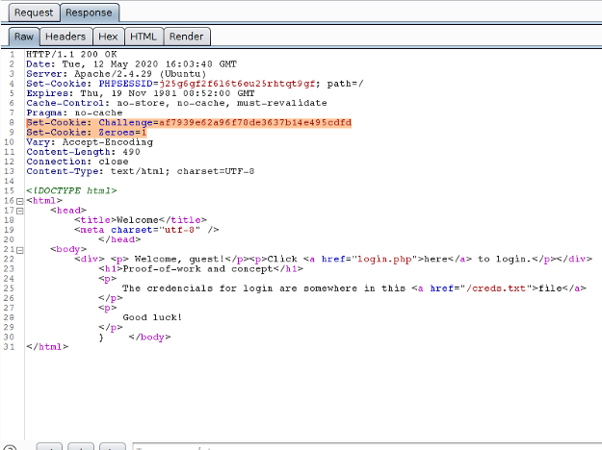Click the Set-Cookie Zeroes=1 header line
The height and width of the screenshot is (450, 602).
coord(87,133)
